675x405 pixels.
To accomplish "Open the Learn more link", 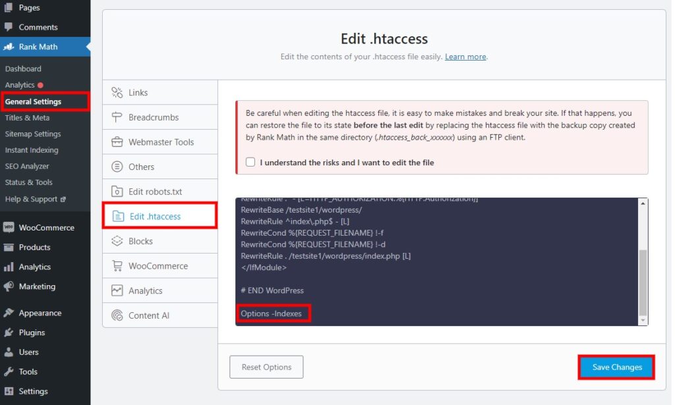I will [x=465, y=57].
